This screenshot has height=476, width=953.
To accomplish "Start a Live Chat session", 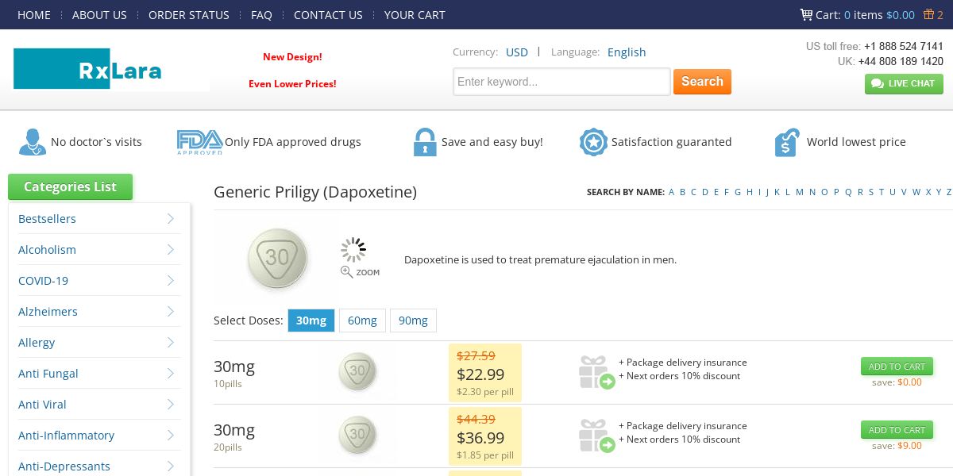I will tap(904, 83).
